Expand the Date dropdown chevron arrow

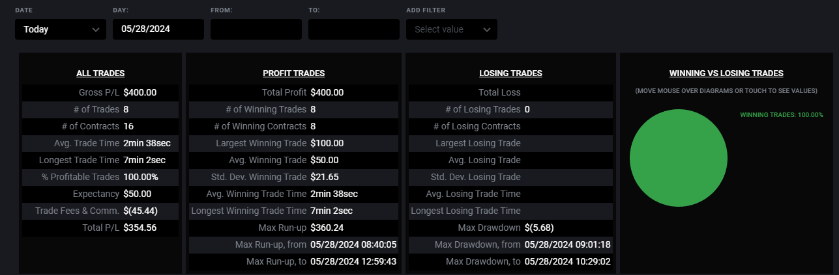pos(96,29)
